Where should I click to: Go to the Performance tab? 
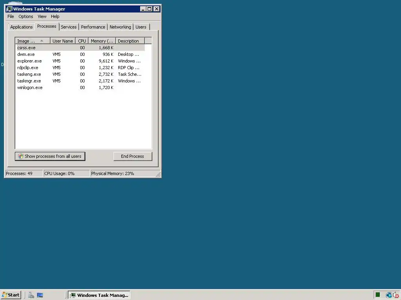point(93,27)
